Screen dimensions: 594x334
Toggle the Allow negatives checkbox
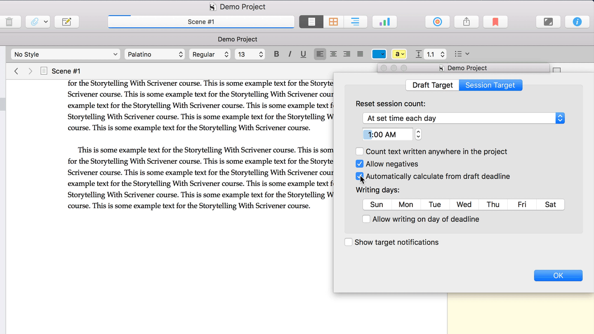[x=360, y=164]
